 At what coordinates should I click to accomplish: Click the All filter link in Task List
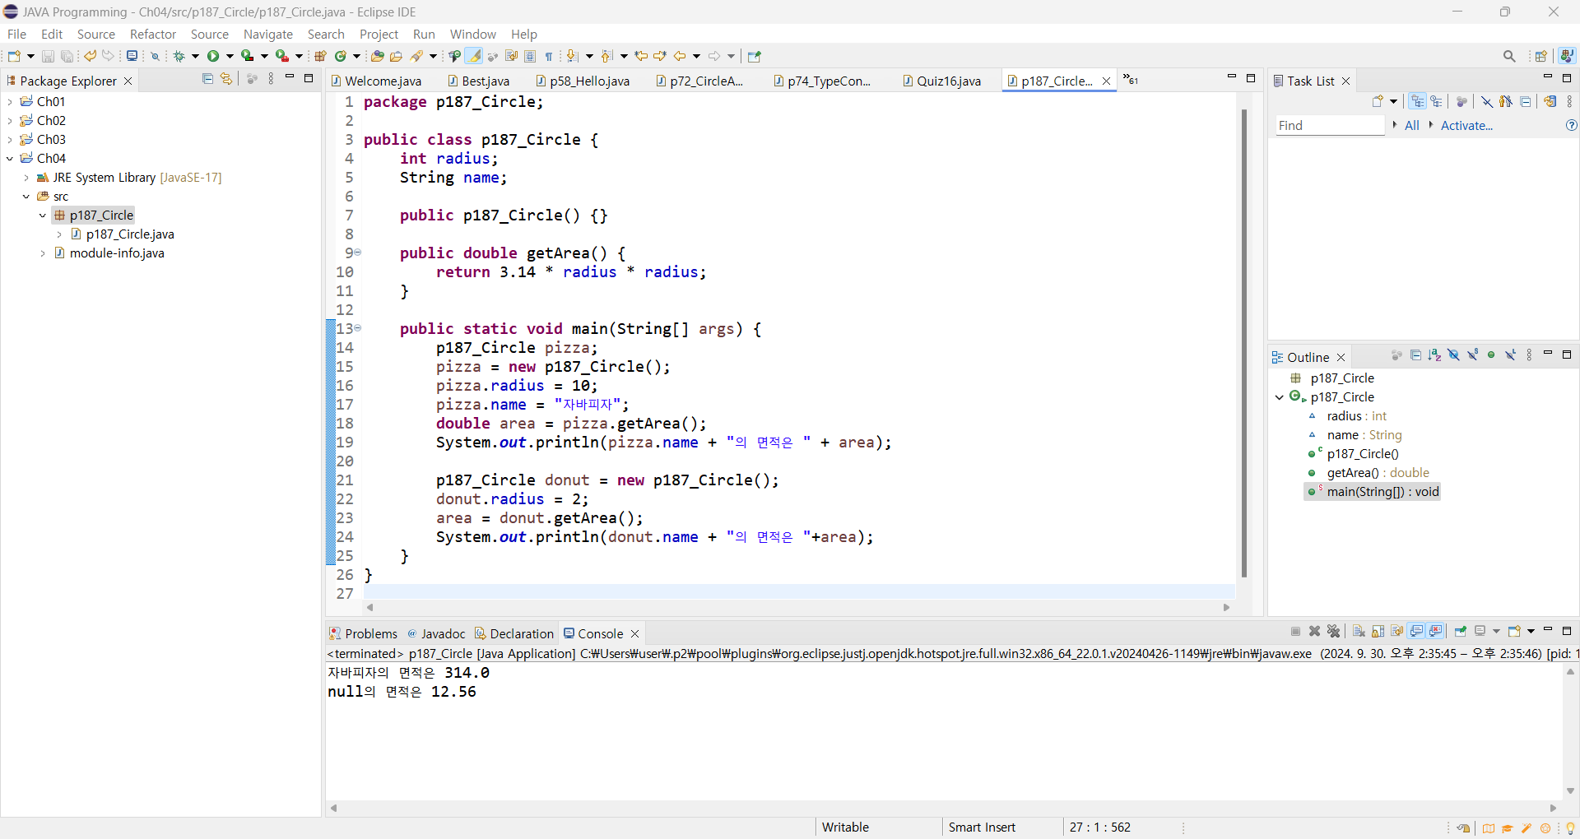pyautogui.click(x=1412, y=125)
